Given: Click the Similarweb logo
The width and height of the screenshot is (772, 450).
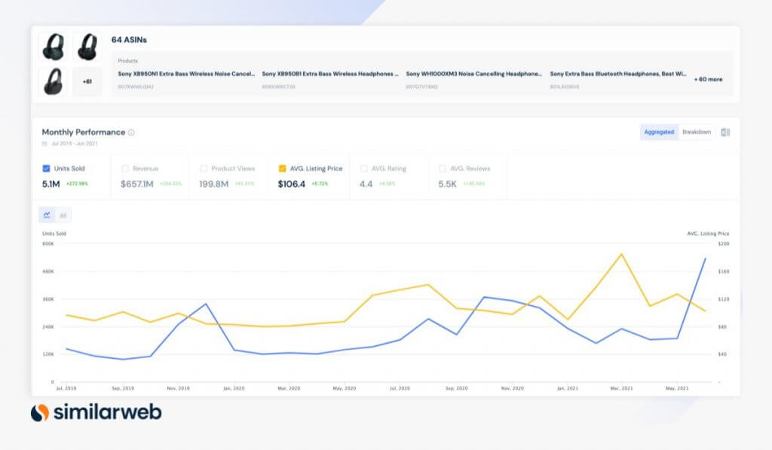Looking at the screenshot, I should [96, 412].
